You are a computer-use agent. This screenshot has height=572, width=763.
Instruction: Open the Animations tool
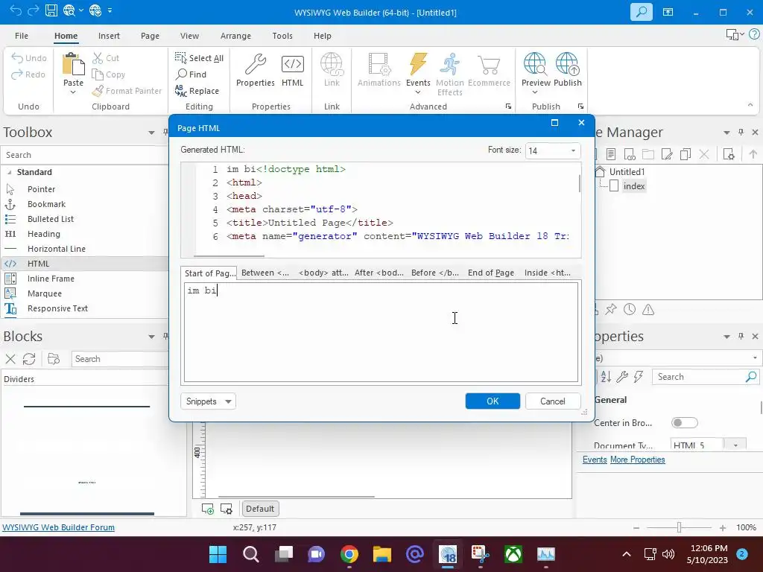coord(379,70)
